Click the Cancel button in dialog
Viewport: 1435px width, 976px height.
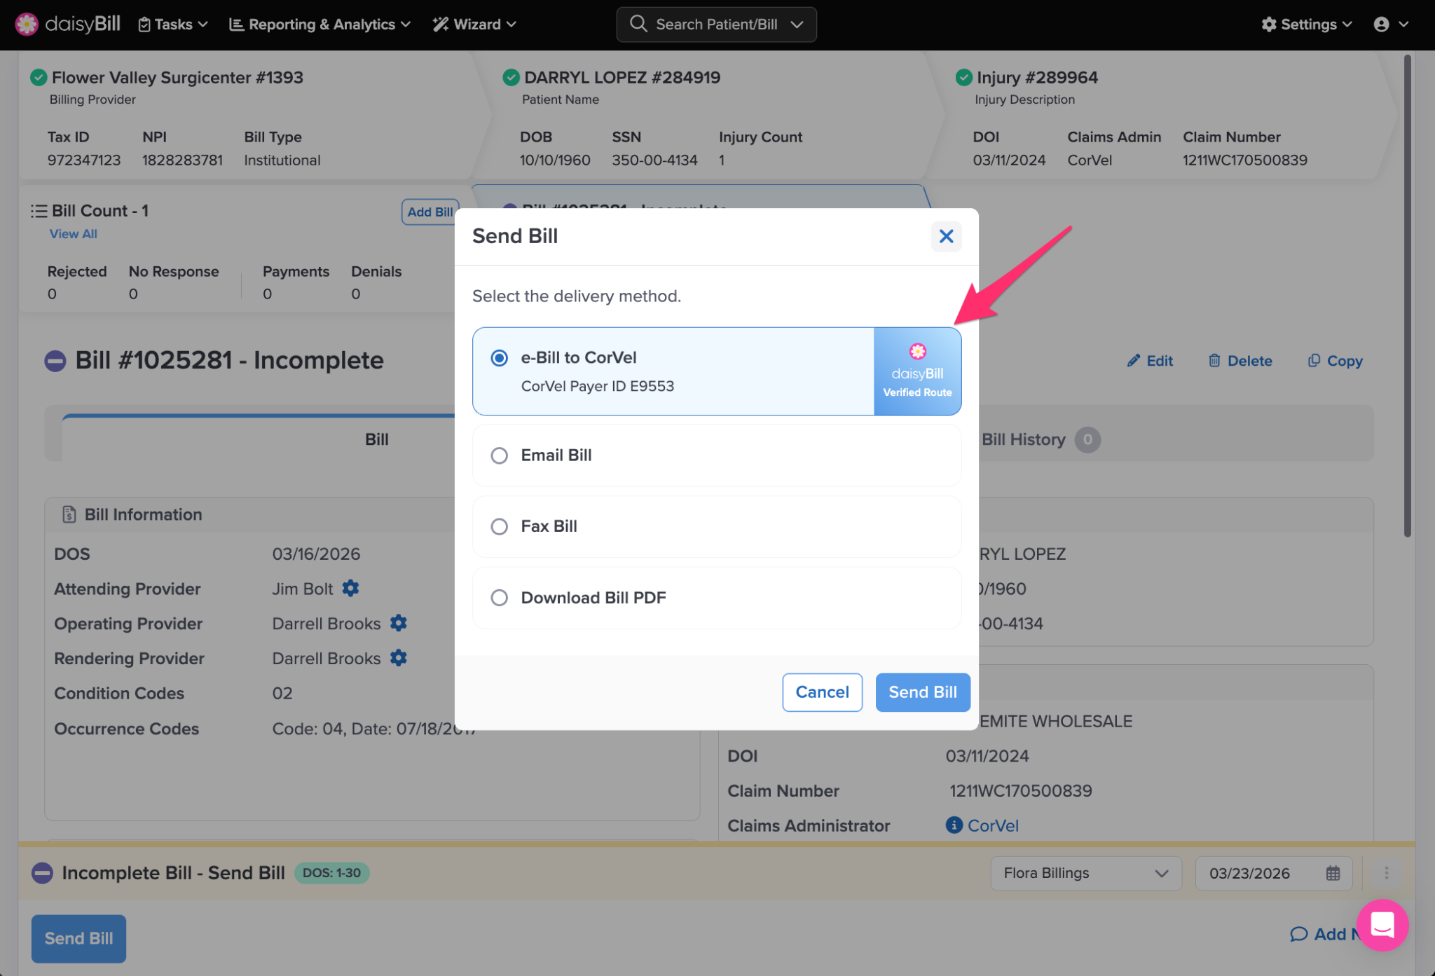[x=822, y=692]
